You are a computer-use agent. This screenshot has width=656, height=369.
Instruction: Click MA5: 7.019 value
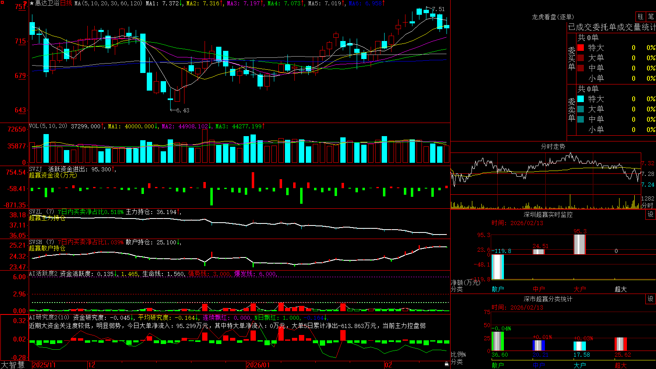tap(326, 3)
